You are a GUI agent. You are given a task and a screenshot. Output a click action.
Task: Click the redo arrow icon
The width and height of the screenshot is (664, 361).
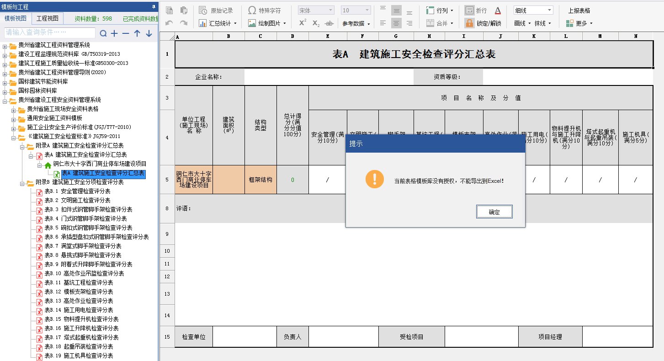pyautogui.click(x=184, y=23)
